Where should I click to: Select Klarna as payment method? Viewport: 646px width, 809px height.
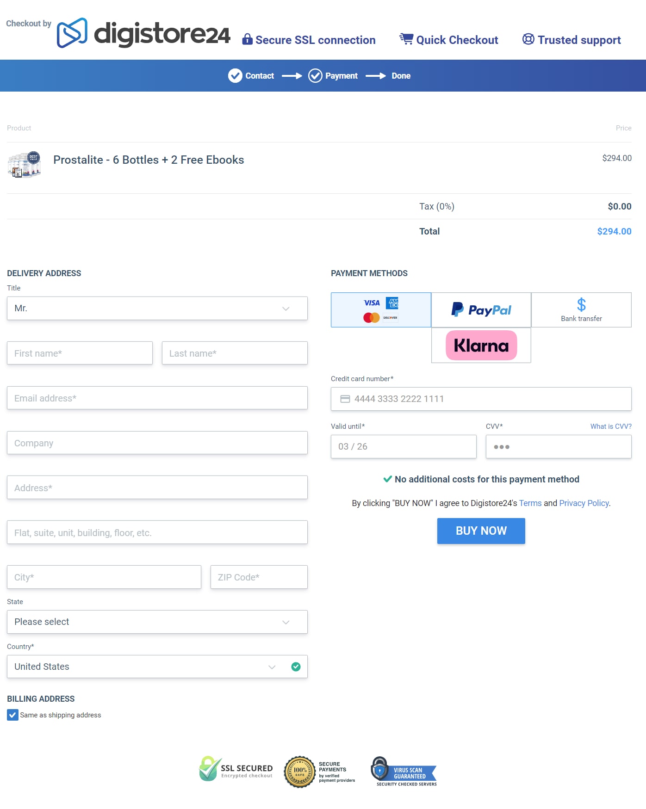[x=481, y=345]
